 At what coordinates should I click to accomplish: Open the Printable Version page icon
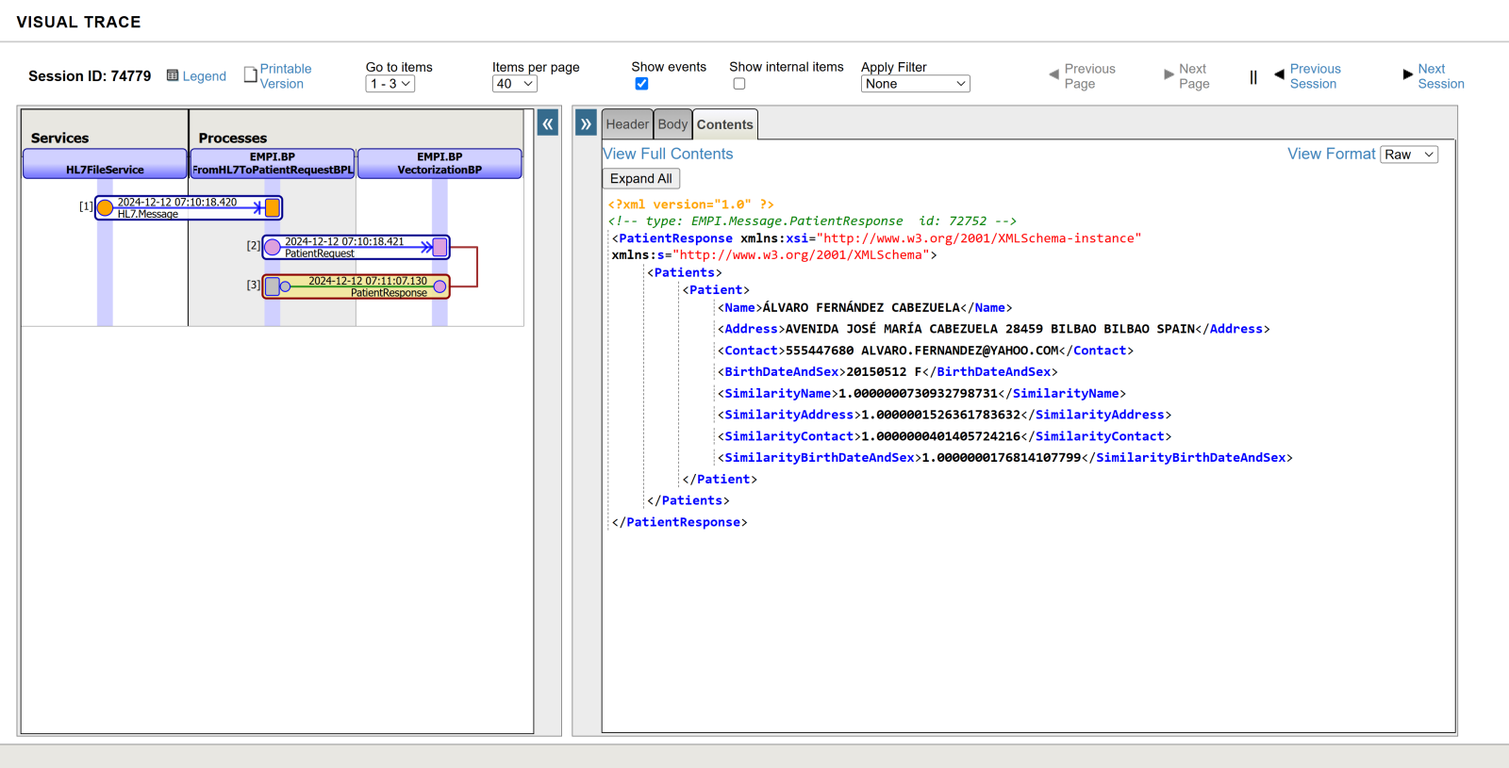(x=251, y=75)
